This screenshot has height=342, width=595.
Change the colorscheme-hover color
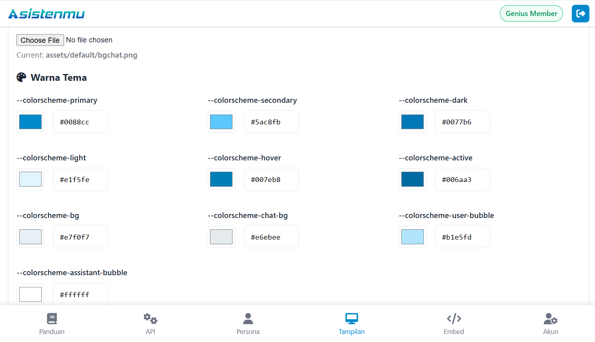click(x=221, y=179)
